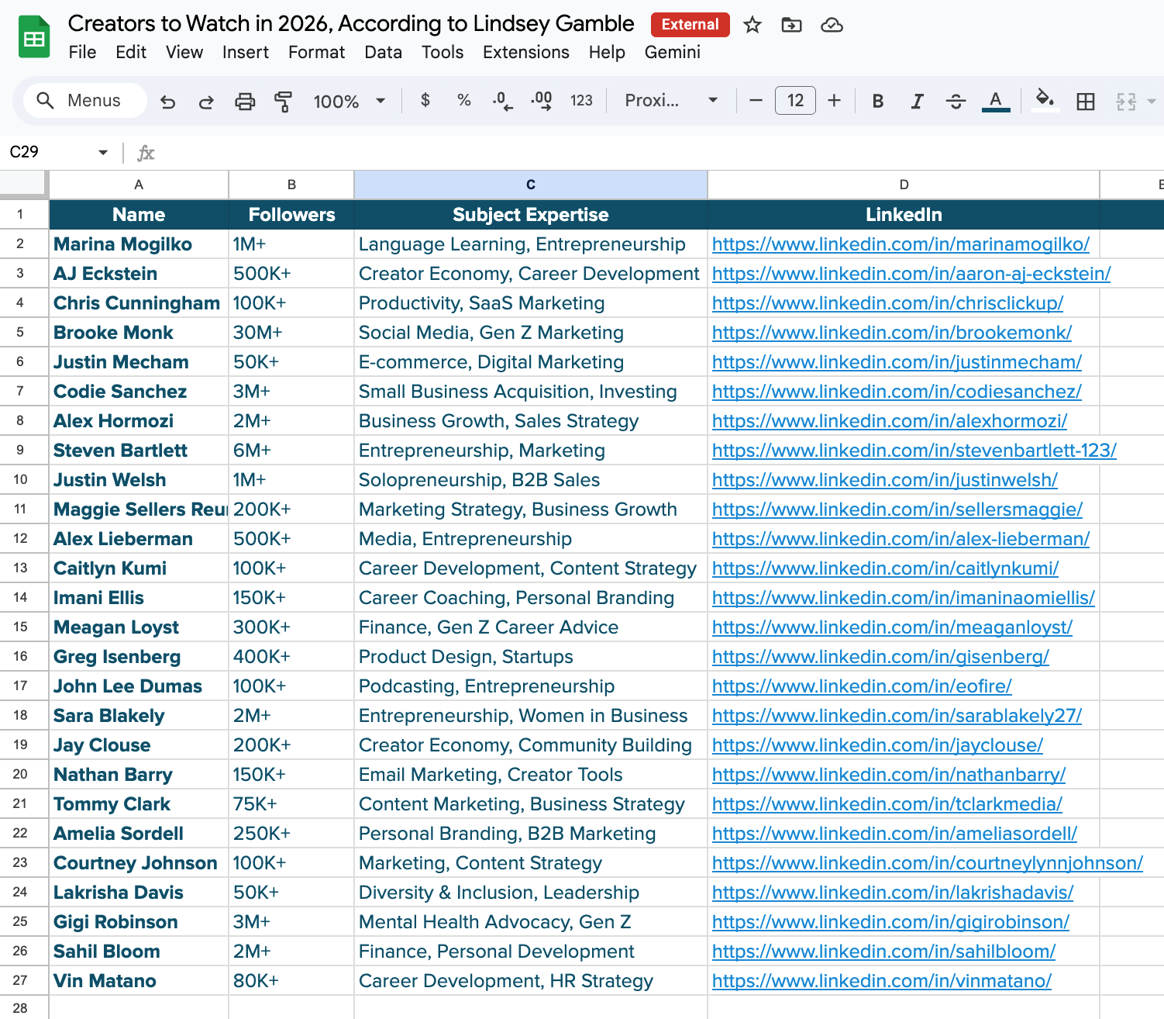
Task: Toggle italic formatting
Action: 917,102
